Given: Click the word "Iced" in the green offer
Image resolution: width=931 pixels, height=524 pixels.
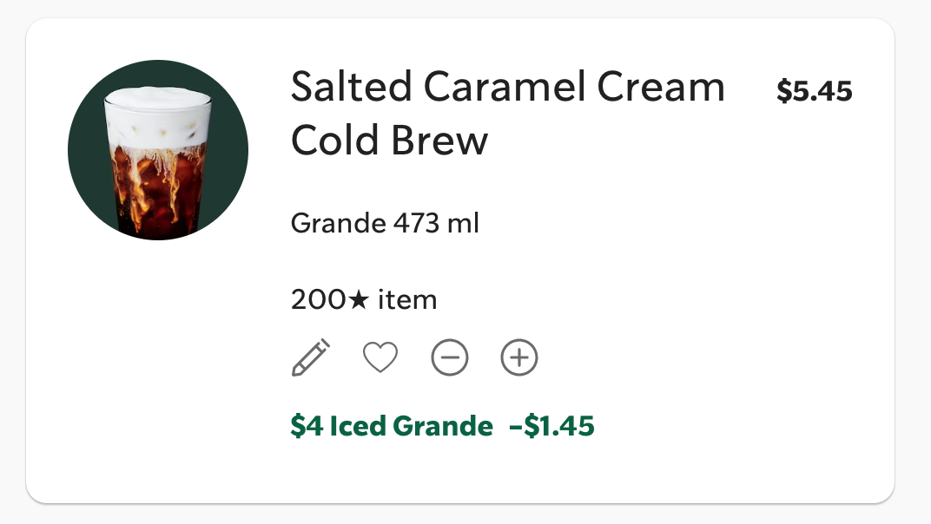Looking at the screenshot, I should pyautogui.click(x=358, y=426).
